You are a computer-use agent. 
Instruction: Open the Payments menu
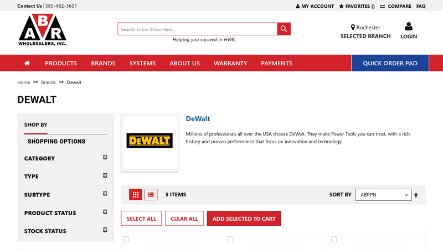[276, 63]
